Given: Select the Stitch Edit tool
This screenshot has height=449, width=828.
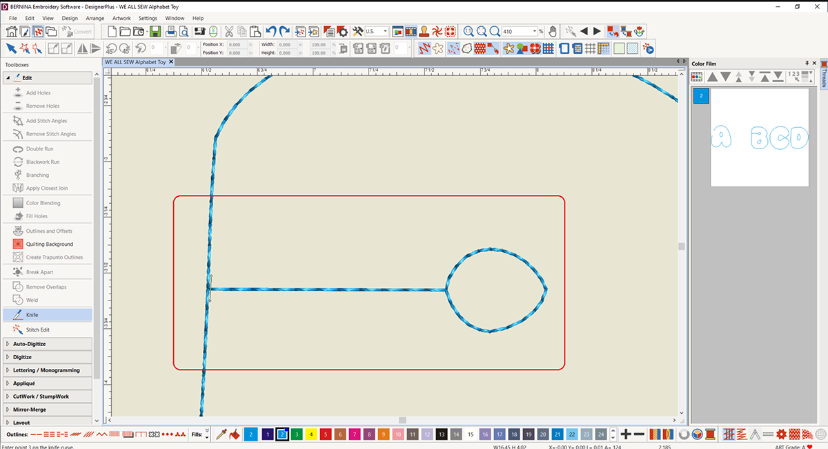Looking at the screenshot, I should point(47,329).
